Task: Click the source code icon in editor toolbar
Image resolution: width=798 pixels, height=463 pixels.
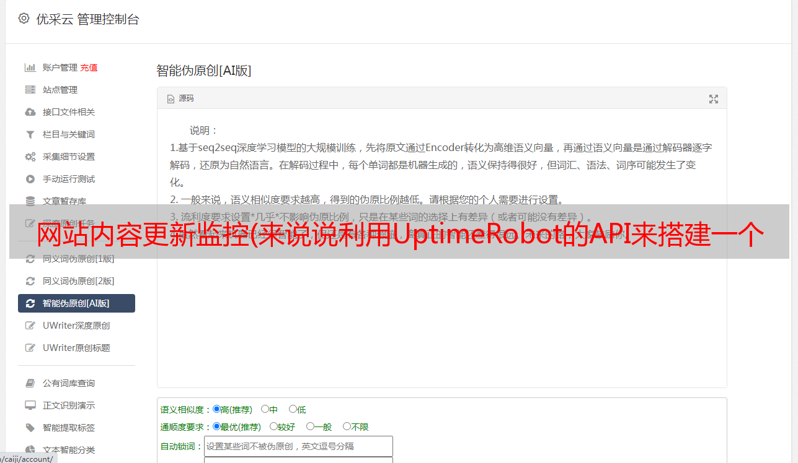Action: (171, 98)
